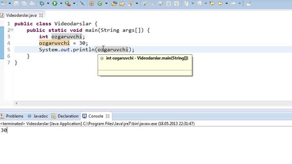Click the Open Task folder icon
Viewport: 292px width, 164px height.
point(122,4)
